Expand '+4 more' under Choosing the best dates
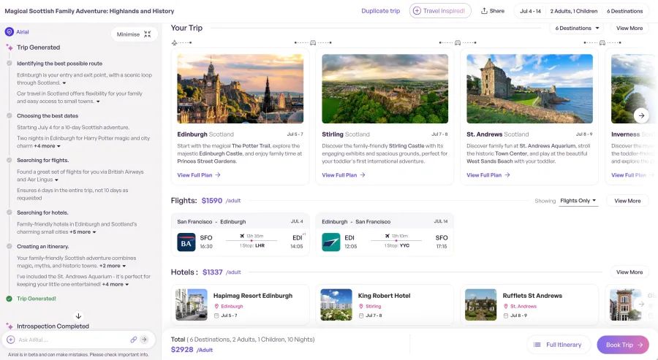 click(x=47, y=146)
